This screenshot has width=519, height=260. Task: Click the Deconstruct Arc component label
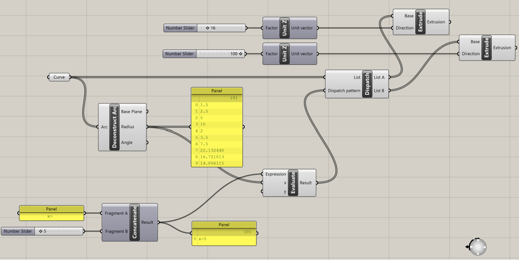pyautogui.click(x=114, y=127)
